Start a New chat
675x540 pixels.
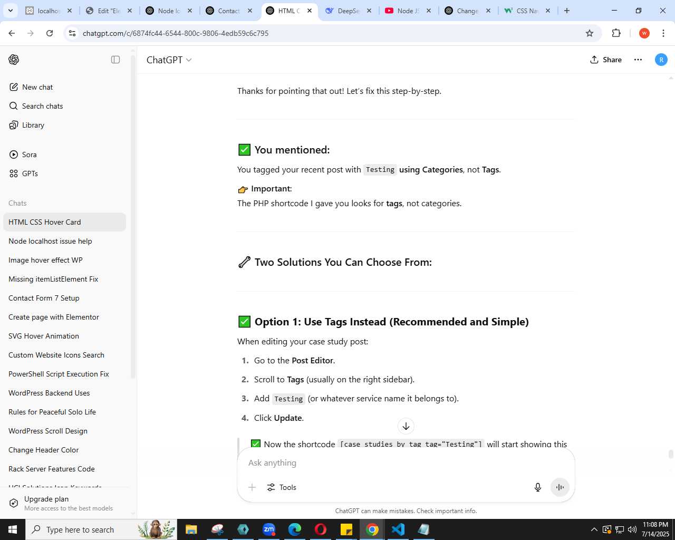click(64, 87)
